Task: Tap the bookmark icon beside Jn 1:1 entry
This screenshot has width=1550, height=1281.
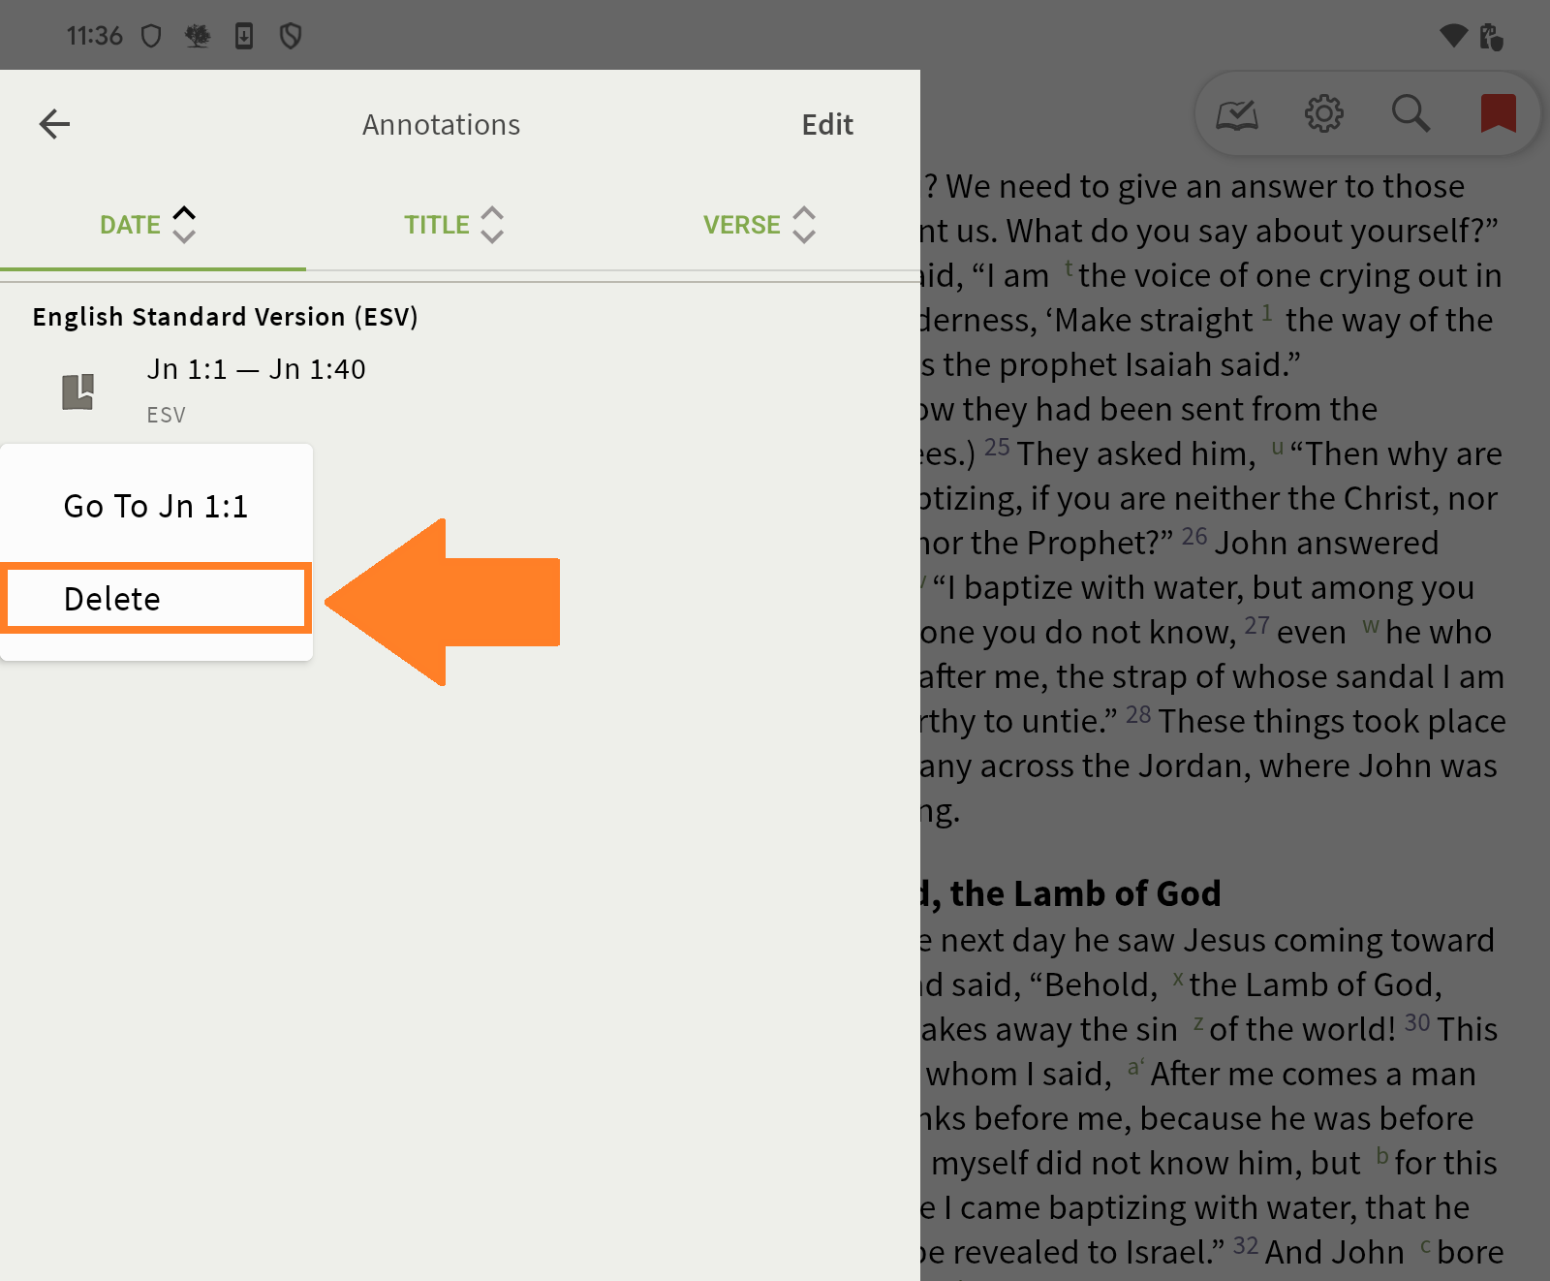Action: [x=78, y=391]
